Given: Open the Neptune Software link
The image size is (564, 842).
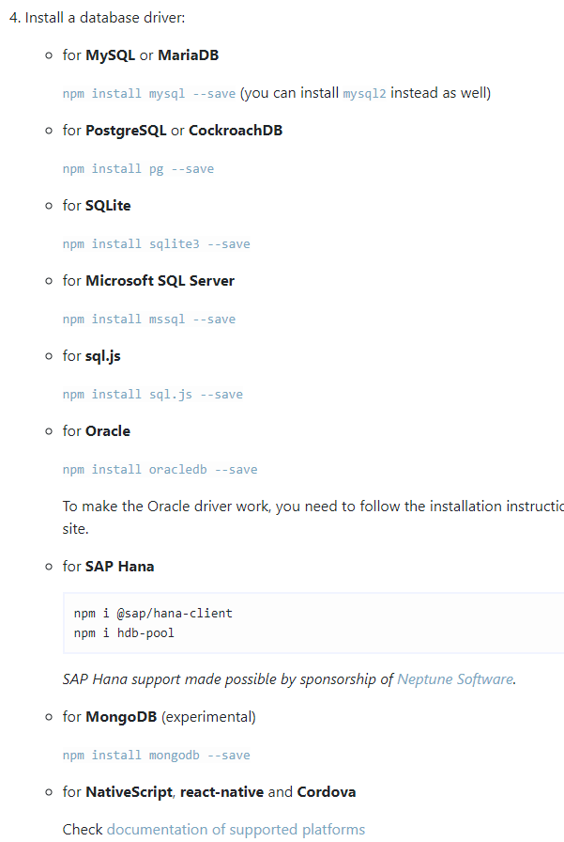Looking at the screenshot, I should 455,678.
